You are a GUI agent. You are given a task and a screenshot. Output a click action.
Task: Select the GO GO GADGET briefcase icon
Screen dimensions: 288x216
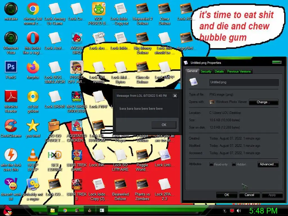[54, 126]
